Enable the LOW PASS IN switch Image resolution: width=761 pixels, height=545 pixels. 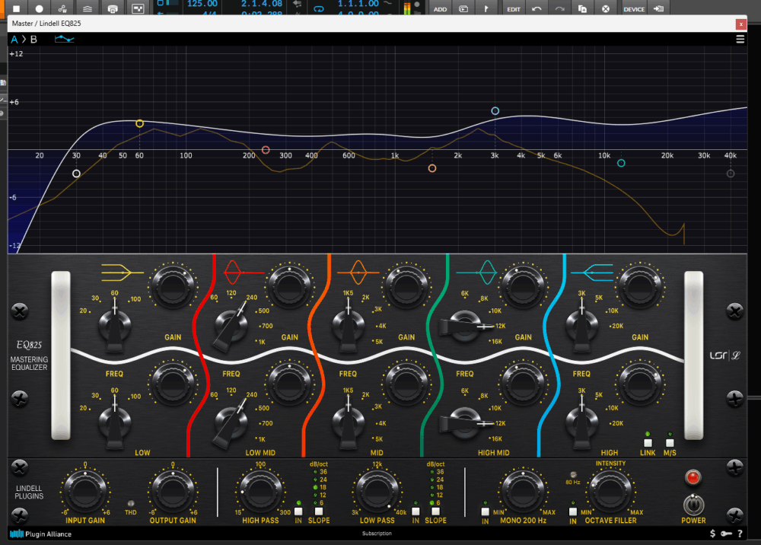click(416, 512)
